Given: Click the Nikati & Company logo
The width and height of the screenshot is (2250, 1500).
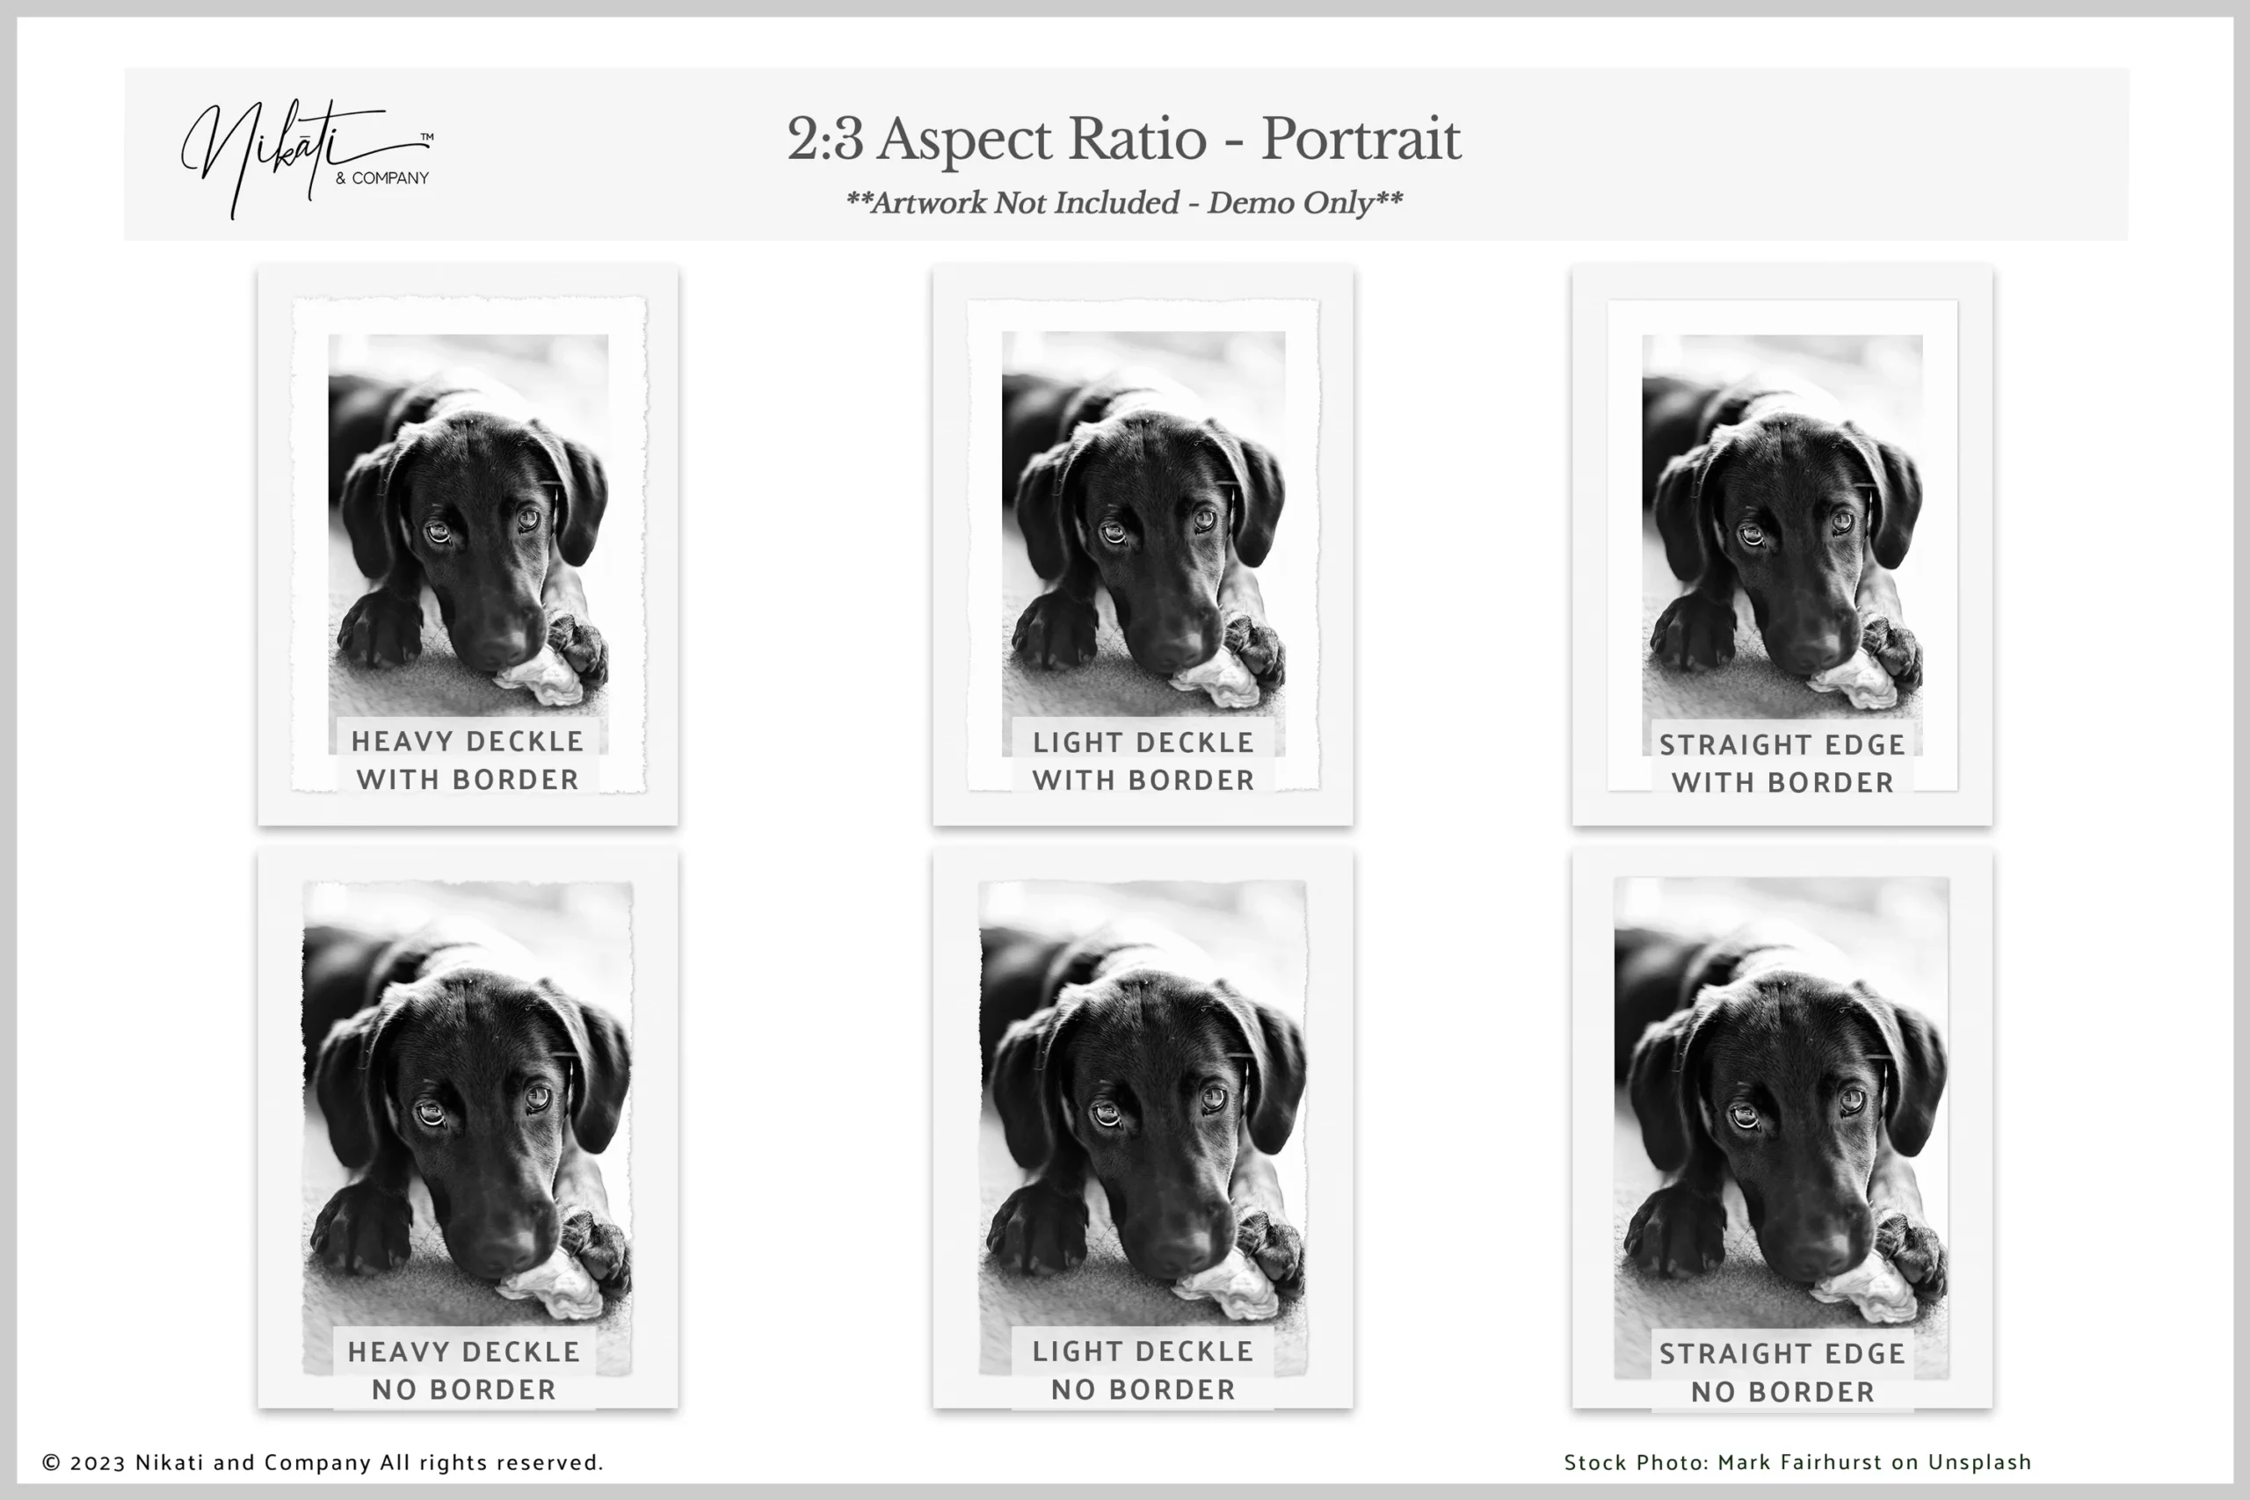Looking at the screenshot, I should point(307,158).
